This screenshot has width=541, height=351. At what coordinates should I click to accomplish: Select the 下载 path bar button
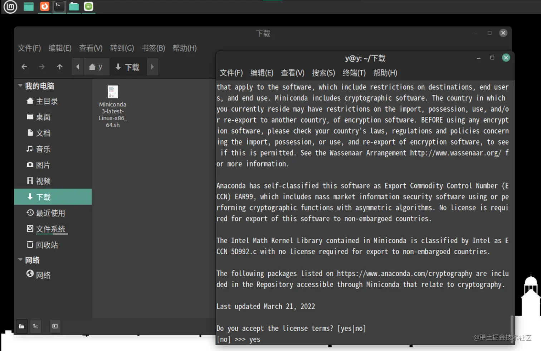pyautogui.click(x=127, y=67)
